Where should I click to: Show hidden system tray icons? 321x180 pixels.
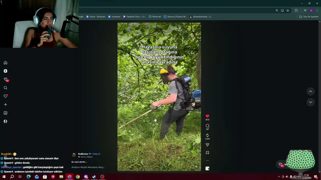pos(279,177)
